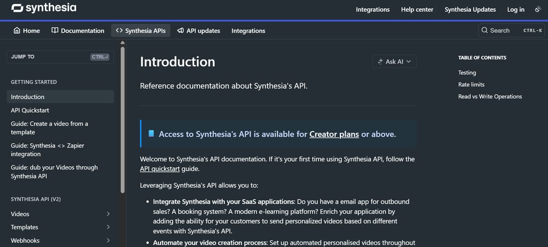This screenshot has height=247, width=548.
Task: Follow the Creator plans link
Action: 334,134
